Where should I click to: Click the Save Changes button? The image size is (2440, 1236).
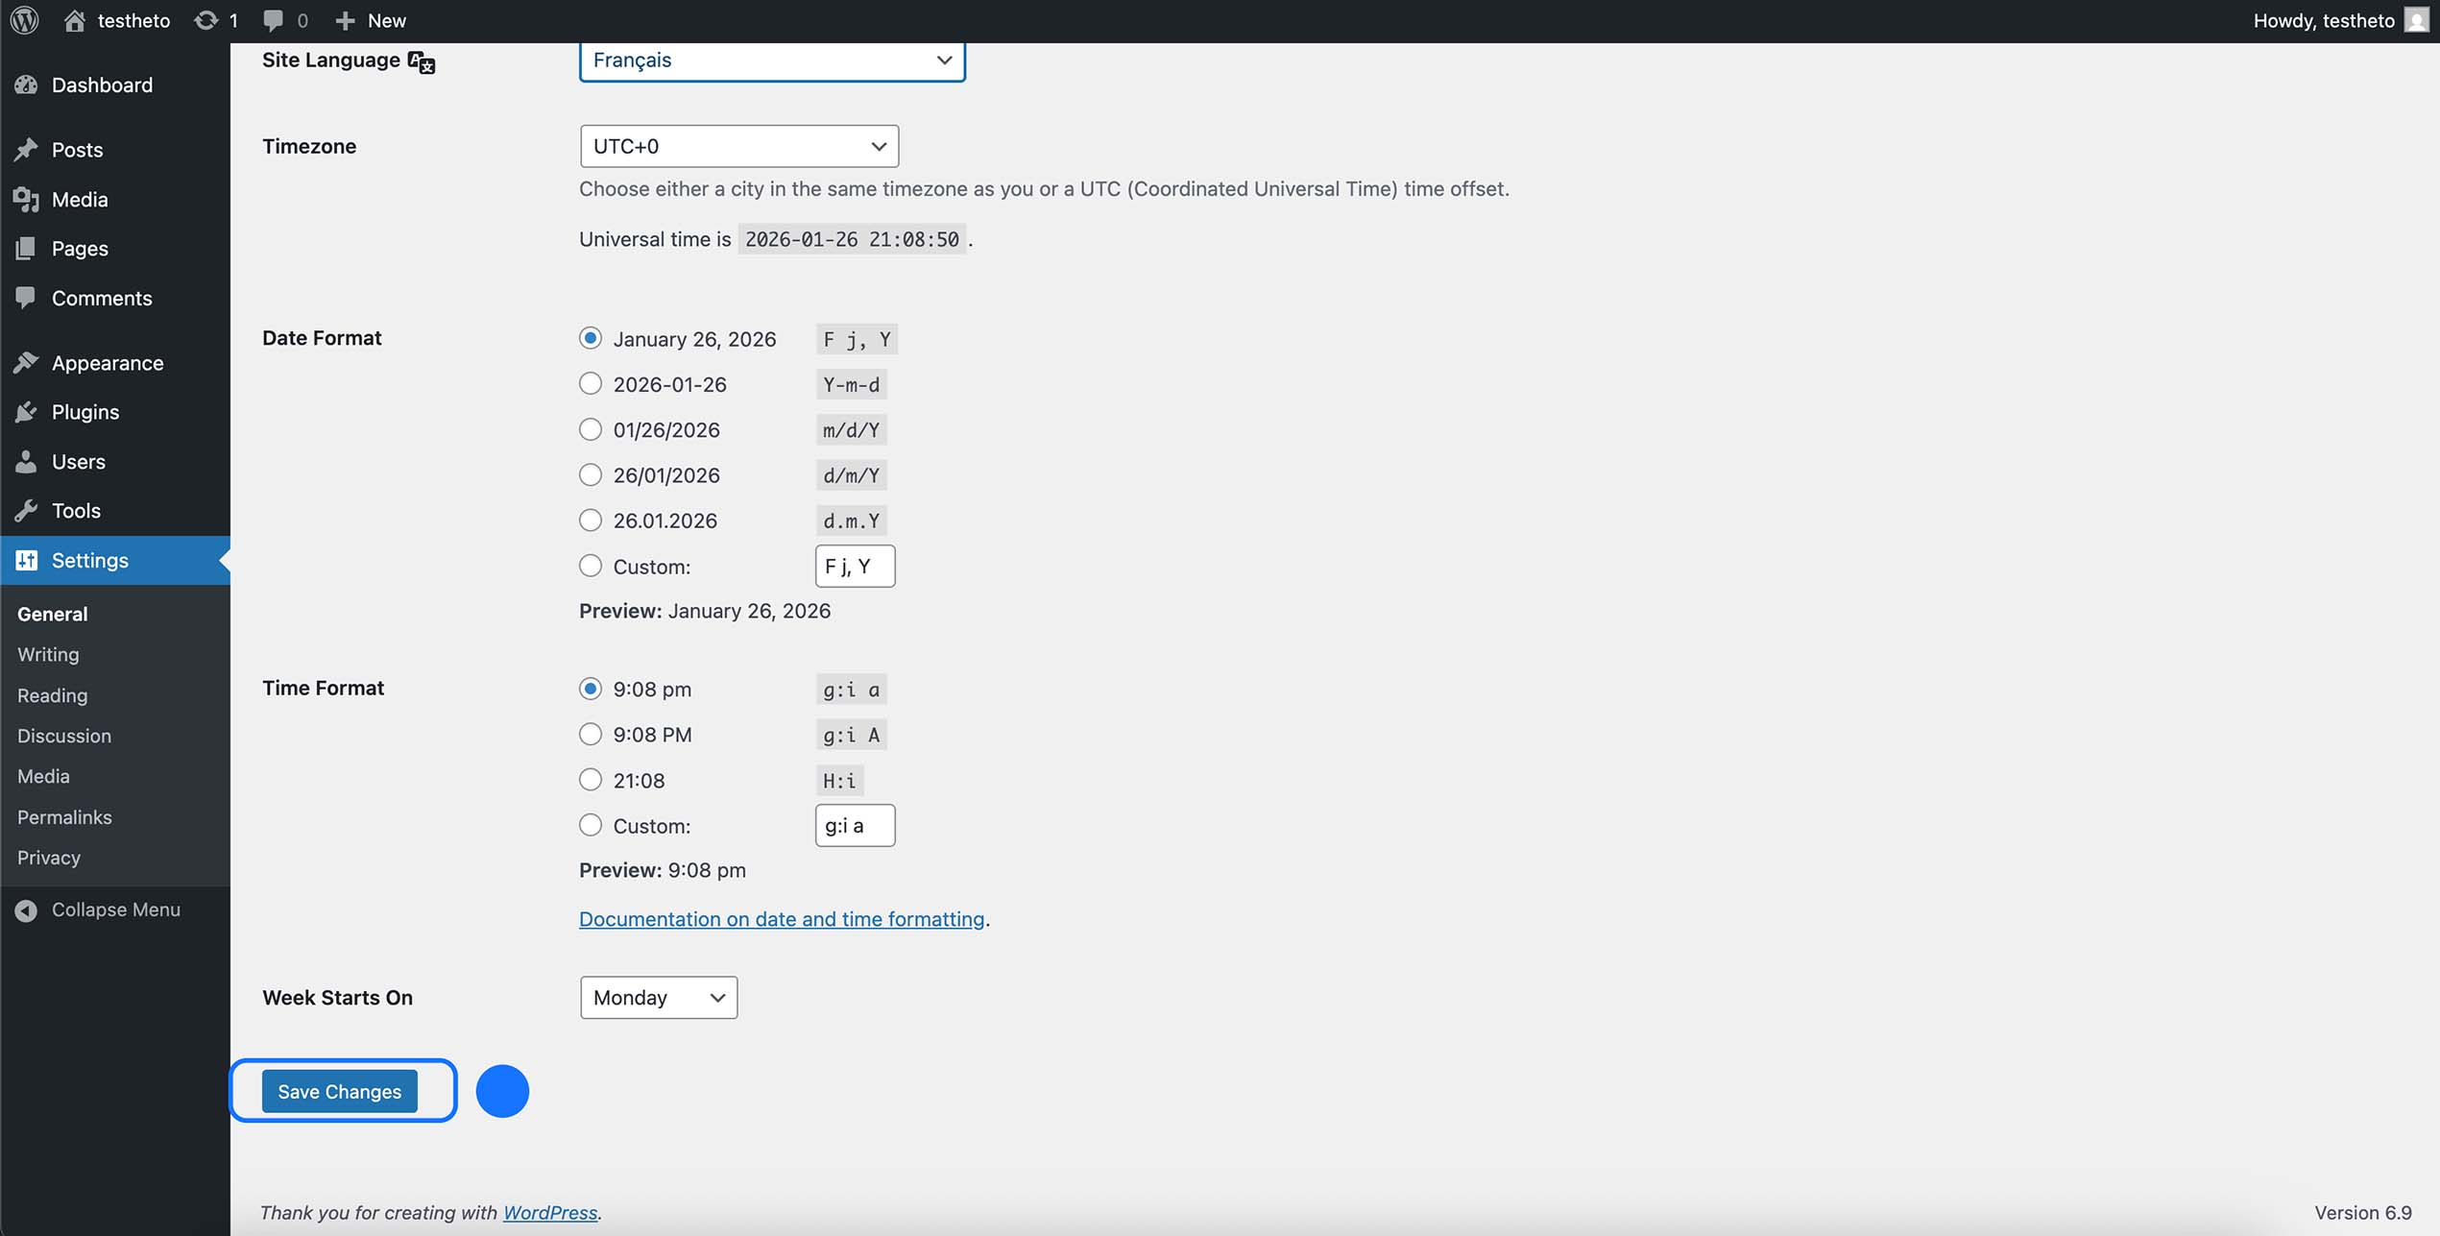339,1091
